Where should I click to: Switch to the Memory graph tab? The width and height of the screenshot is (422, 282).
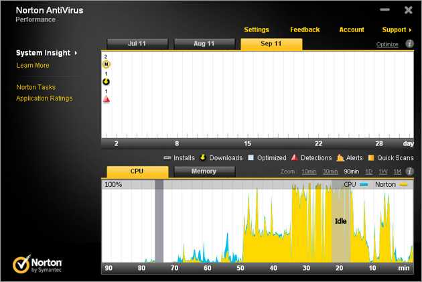pos(204,171)
